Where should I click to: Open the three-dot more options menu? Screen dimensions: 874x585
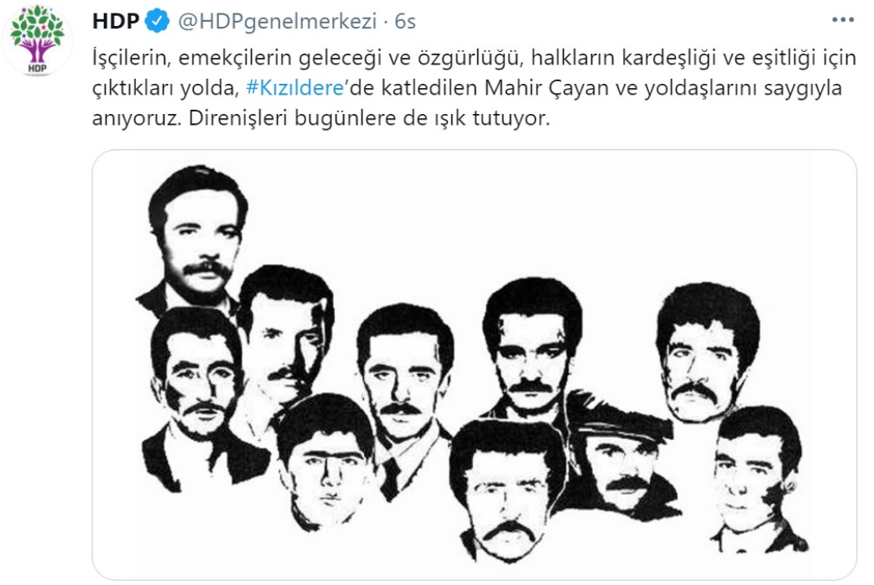(842, 20)
